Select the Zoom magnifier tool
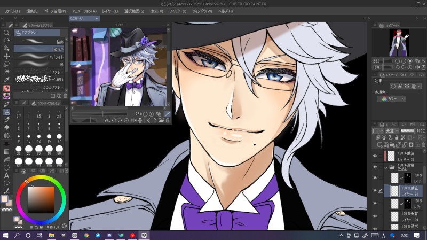The image size is (427, 240). coord(6,33)
